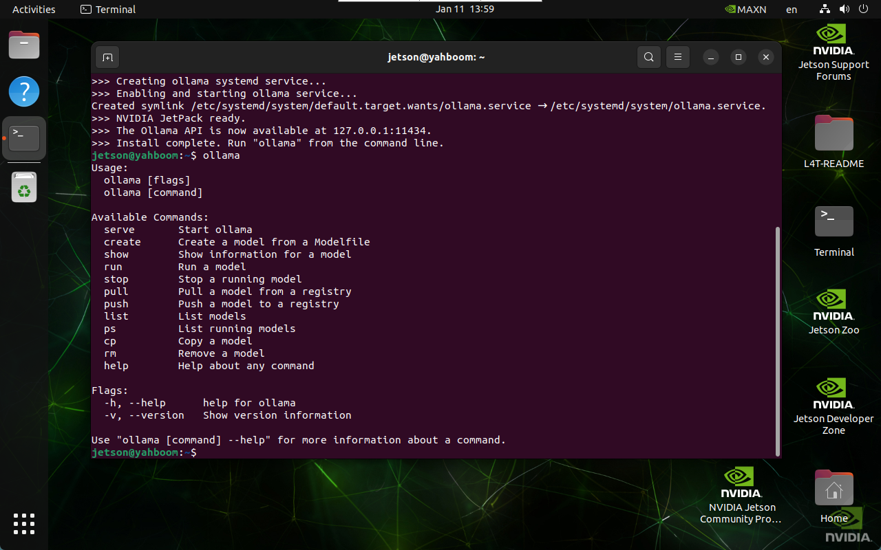Open the Terminal menu in top bar

[108, 10]
